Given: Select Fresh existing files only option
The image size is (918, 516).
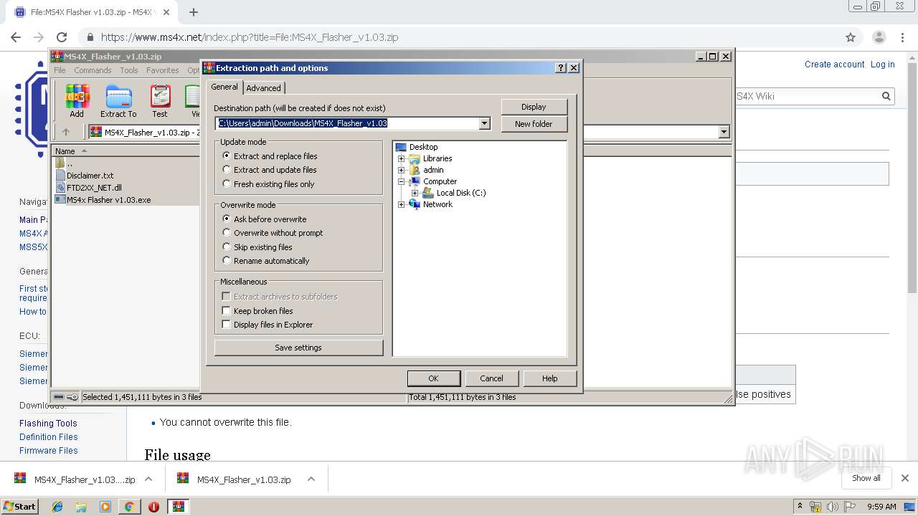Looking at the screenshot, I should click(268, 184).
